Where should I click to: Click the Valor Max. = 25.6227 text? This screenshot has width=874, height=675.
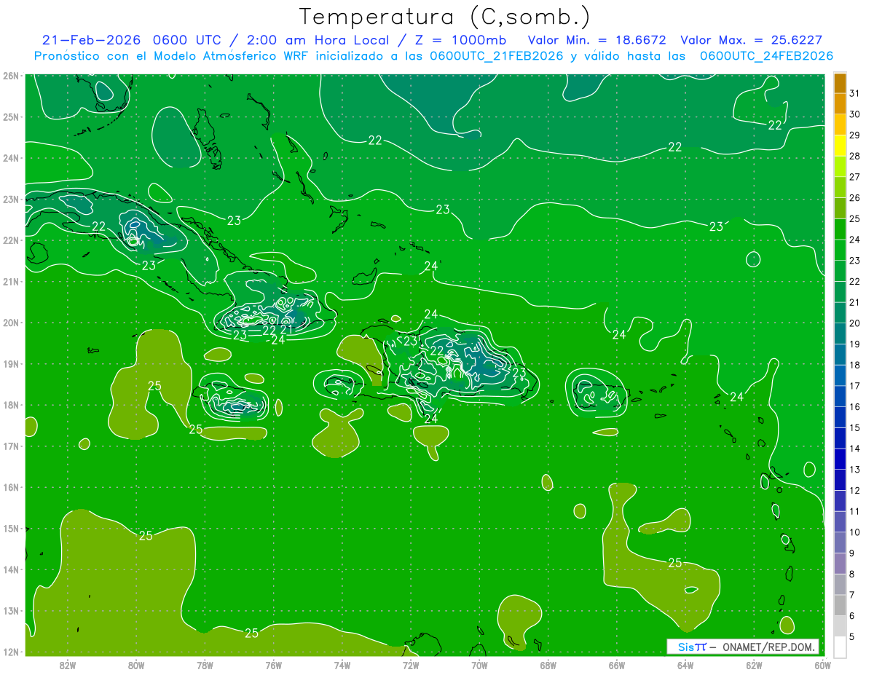pos(752,40)
